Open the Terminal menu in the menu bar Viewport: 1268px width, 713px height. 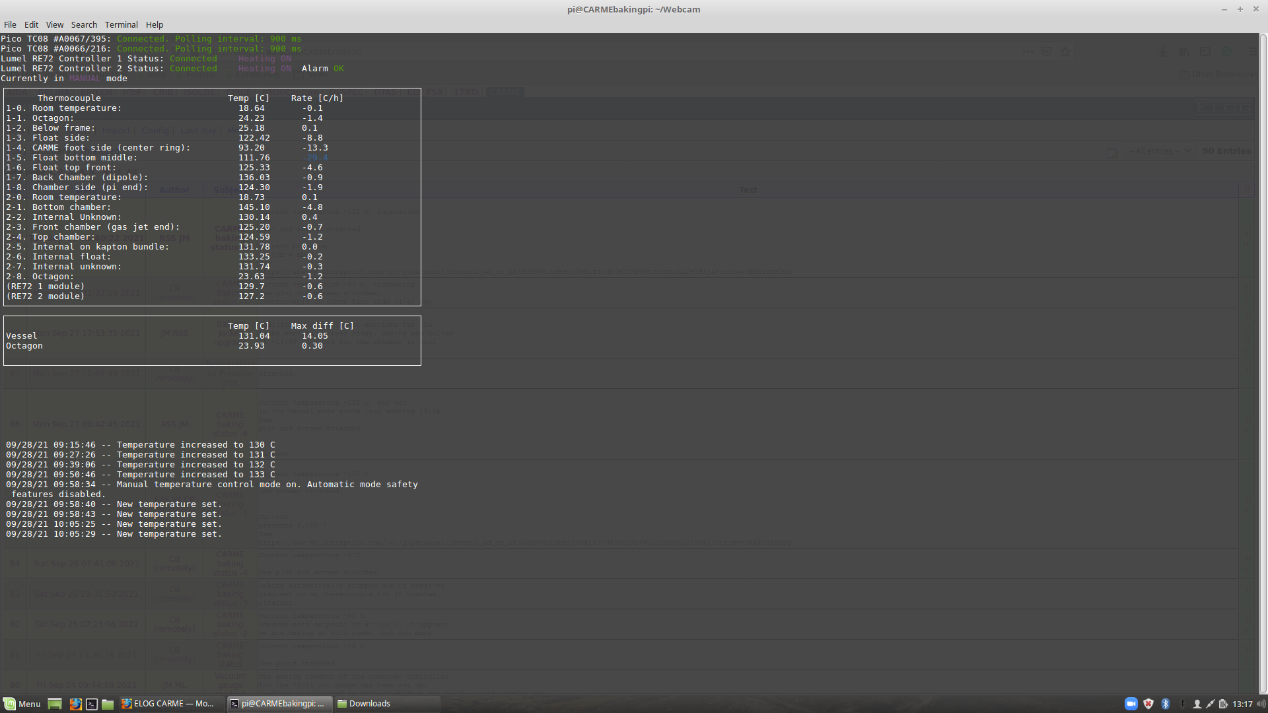click(x=122, y=24)
